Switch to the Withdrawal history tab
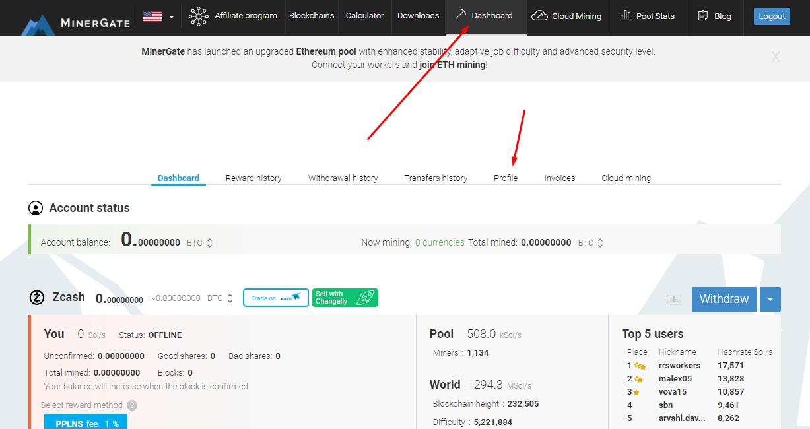This screenshot has height=429, width=810. point(343,178)
